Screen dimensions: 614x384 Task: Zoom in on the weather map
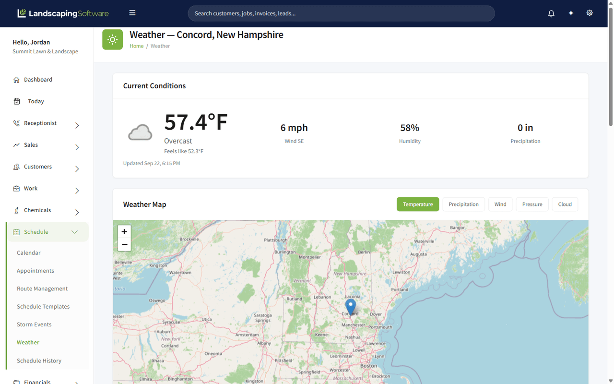(124, 232)
